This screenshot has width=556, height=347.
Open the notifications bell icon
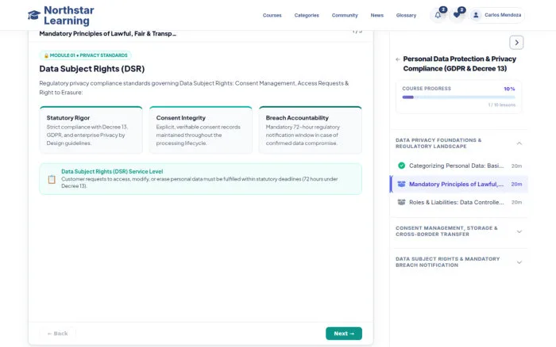pyautogui.click(x=438, y=15)
